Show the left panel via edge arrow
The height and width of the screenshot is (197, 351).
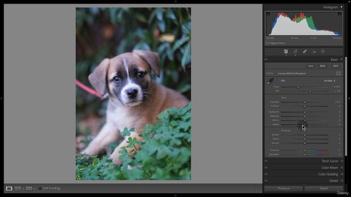(2, 99)
